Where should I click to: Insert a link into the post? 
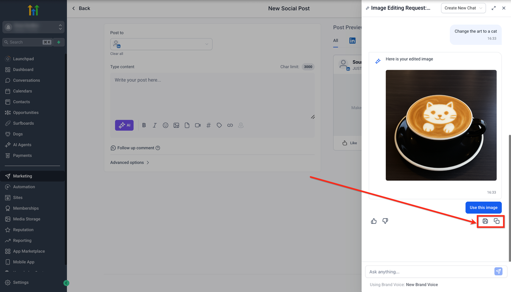(230, 125)
